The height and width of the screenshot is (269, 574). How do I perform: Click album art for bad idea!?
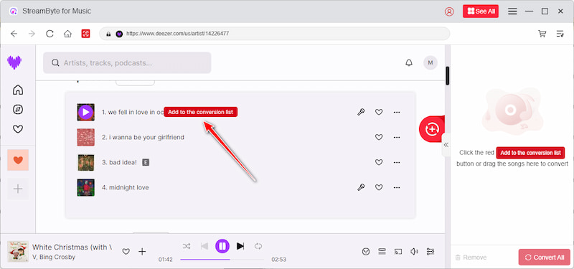coord(85,163)
